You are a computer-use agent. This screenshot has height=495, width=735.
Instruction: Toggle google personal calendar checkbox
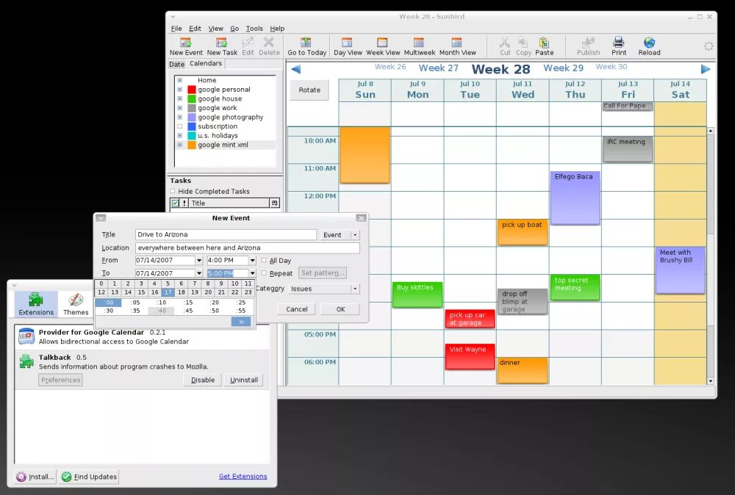179,90
